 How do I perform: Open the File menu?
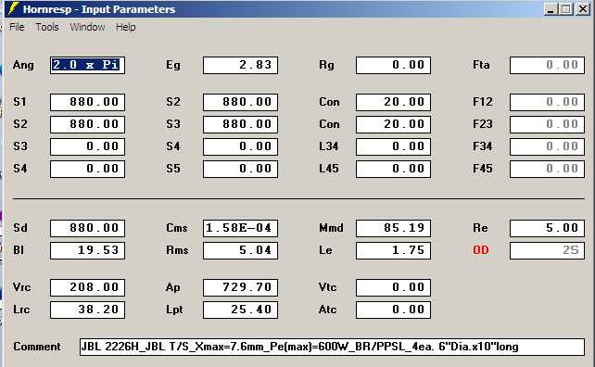(x=17, y=27)
